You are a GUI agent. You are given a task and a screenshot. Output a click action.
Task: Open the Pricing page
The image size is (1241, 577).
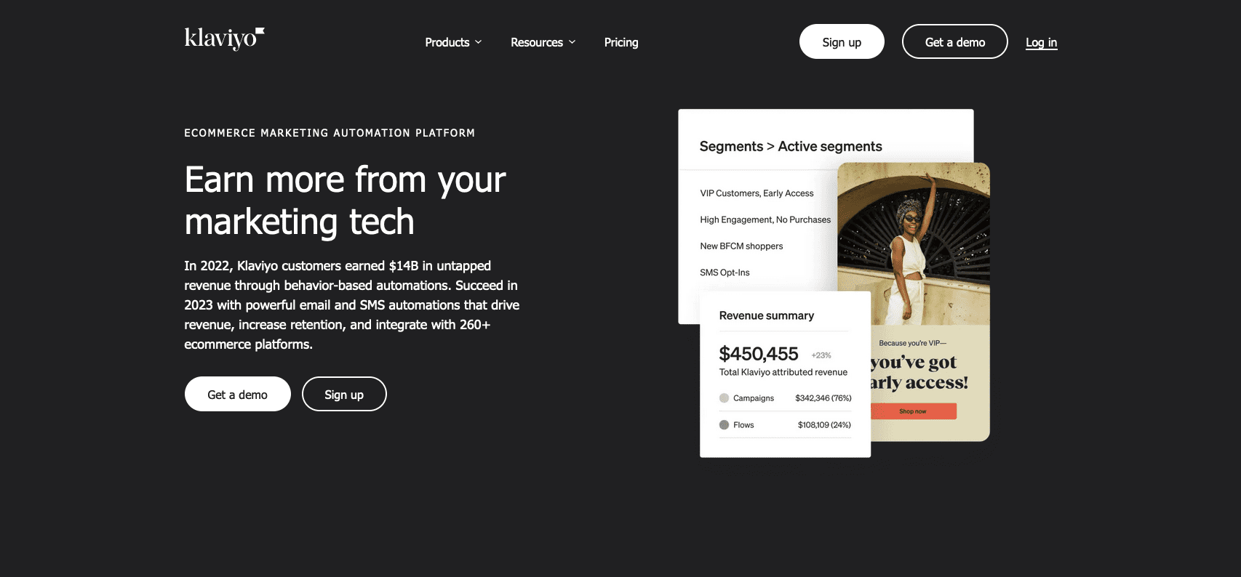point(621,42)
